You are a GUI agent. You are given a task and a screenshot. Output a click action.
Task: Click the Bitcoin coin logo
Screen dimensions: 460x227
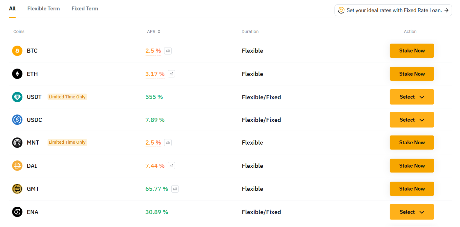click(x=17, y=51)
